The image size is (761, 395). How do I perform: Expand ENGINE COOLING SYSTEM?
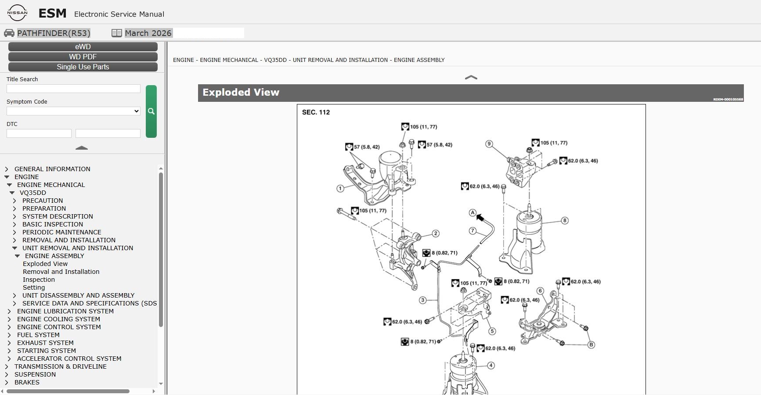click(x=9, y=319)
